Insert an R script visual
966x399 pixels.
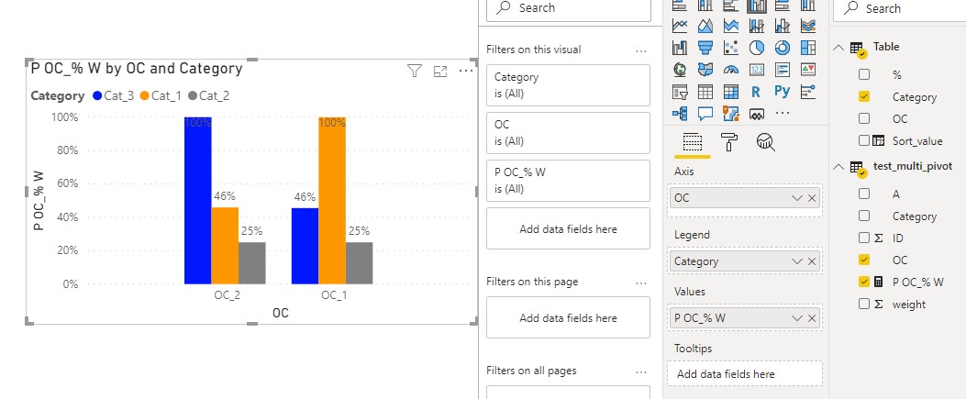(757, 92)
